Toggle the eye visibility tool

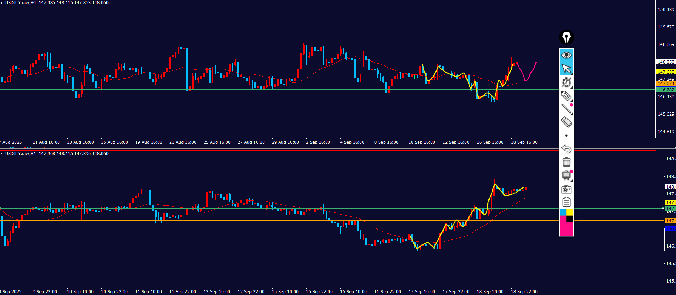(566, 55)
